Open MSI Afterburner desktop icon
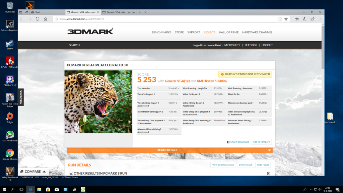This screenshot has width=343, height=193. point(10,136)
